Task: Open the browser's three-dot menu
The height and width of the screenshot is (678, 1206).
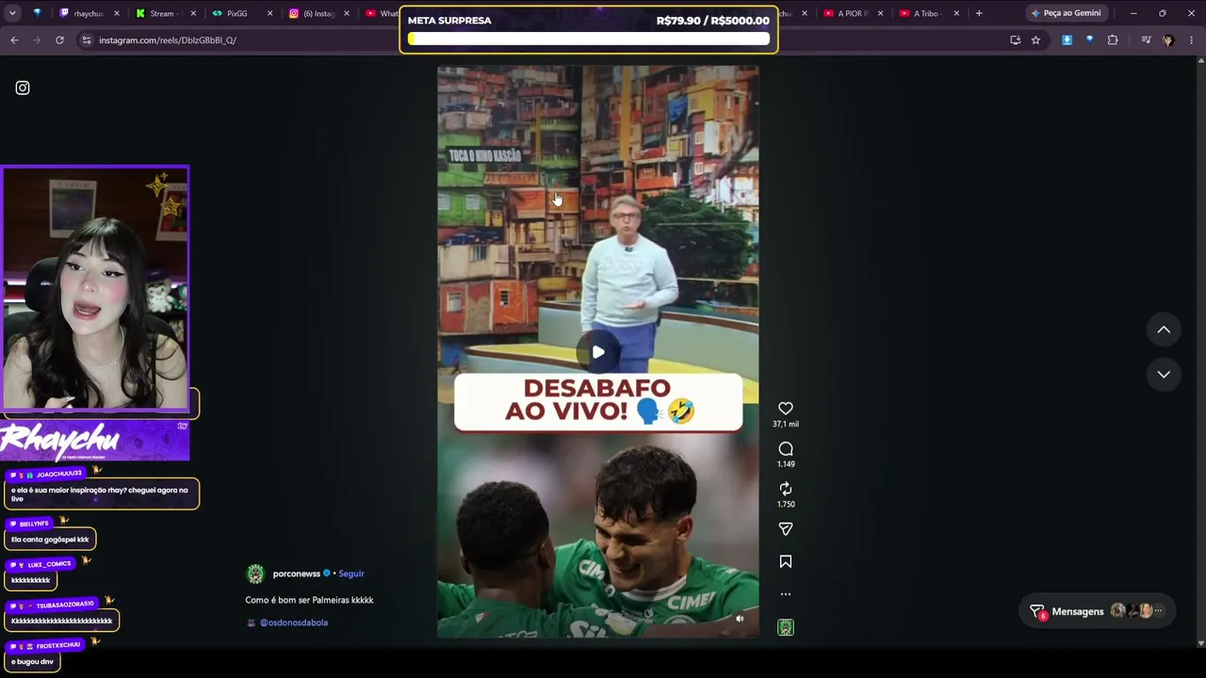Action: click(x=1192, y=40)
